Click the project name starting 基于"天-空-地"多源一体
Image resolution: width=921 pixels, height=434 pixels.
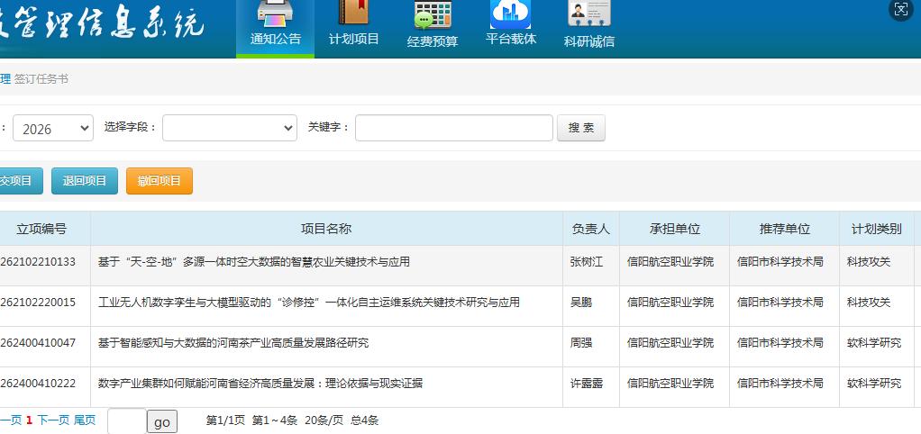tap(254, 262)
